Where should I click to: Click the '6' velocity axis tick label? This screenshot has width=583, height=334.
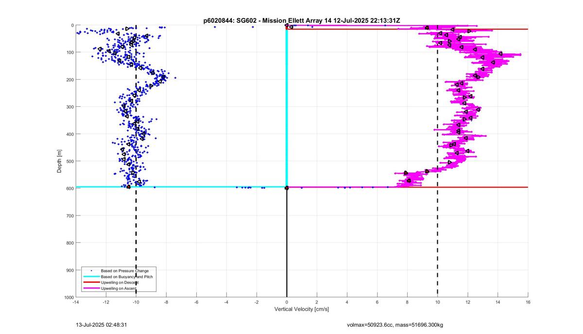(377, 302)
